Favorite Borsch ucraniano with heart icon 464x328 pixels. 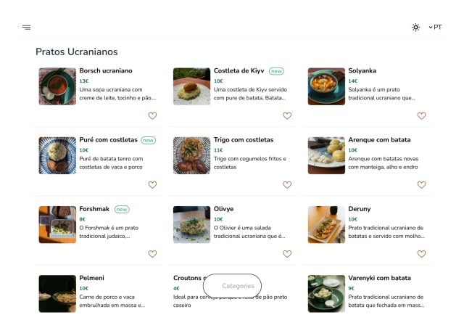[152, 115]
